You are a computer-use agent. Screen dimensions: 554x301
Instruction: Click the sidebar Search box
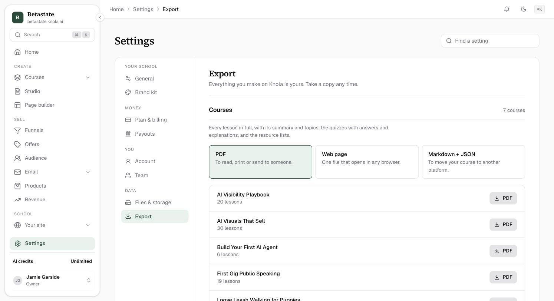coord(52,35)
